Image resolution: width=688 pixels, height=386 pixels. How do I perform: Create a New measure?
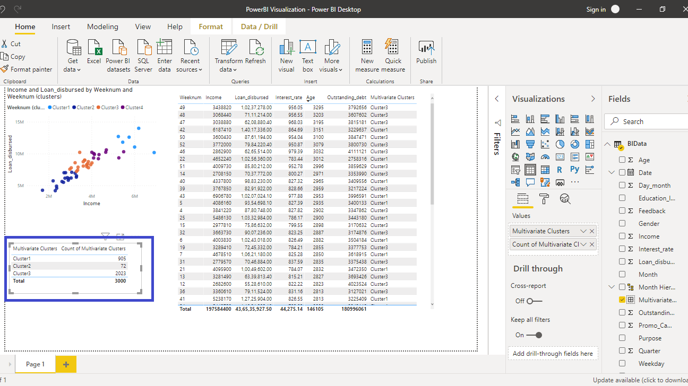(367, 56)
